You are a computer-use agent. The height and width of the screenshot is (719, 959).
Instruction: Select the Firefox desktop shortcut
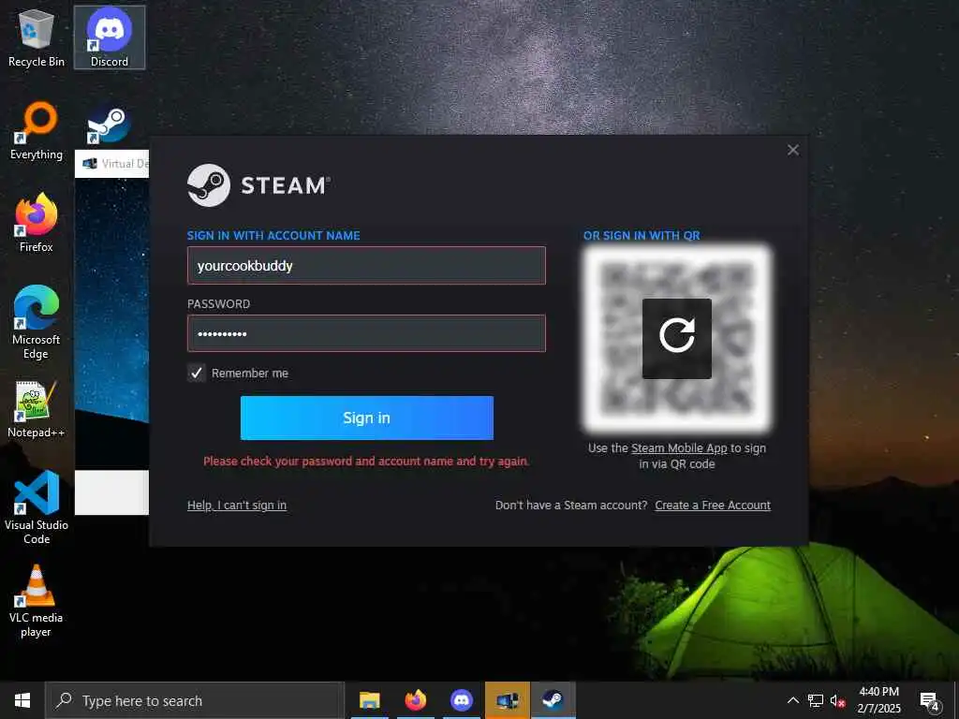pyautogui.click(x=37, y=223)
